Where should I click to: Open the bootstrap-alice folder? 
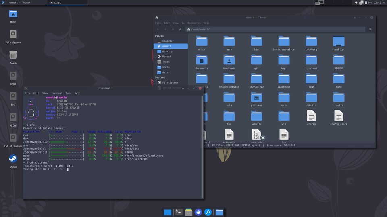coord(284,43)
